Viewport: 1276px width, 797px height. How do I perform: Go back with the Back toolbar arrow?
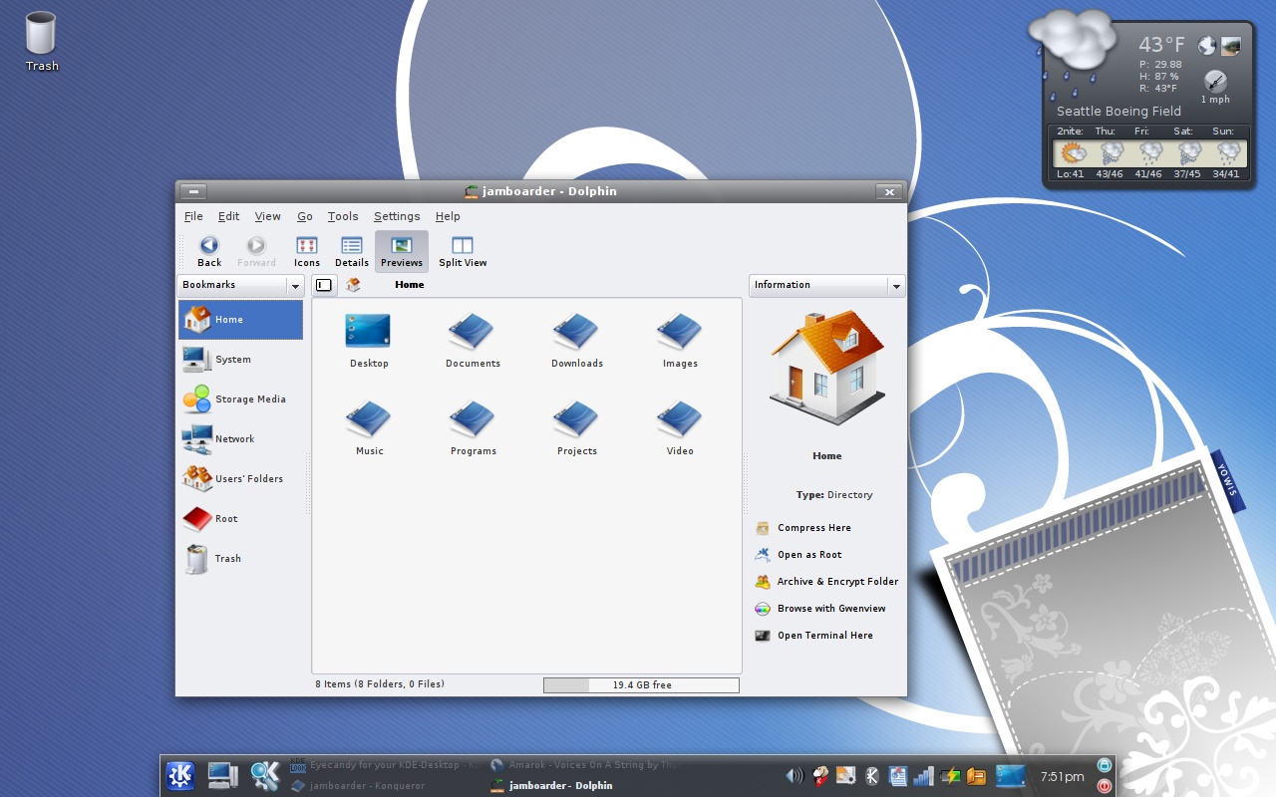coord(209,251)
